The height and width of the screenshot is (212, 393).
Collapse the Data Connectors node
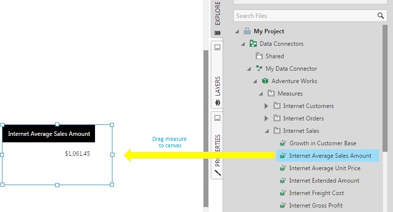pyautogui.click(x=243, y=44)
